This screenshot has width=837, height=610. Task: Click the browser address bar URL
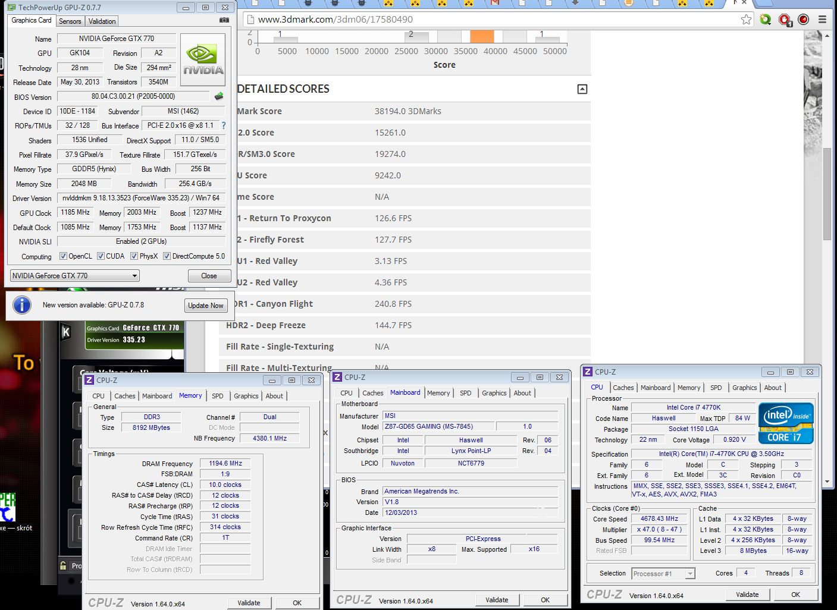pyautogui.click(x=336, y=19)
